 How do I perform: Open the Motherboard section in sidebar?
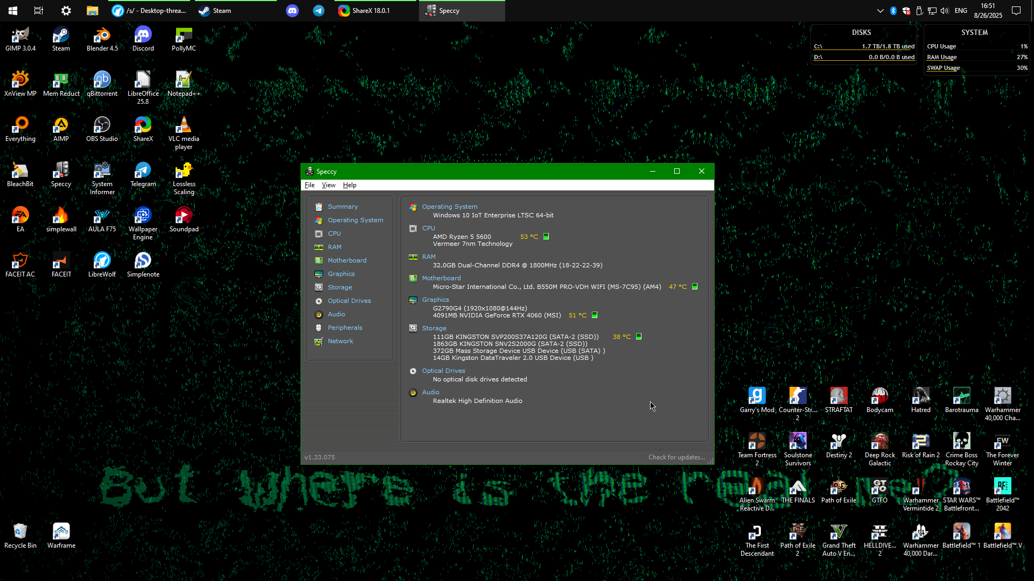[347, 260]
